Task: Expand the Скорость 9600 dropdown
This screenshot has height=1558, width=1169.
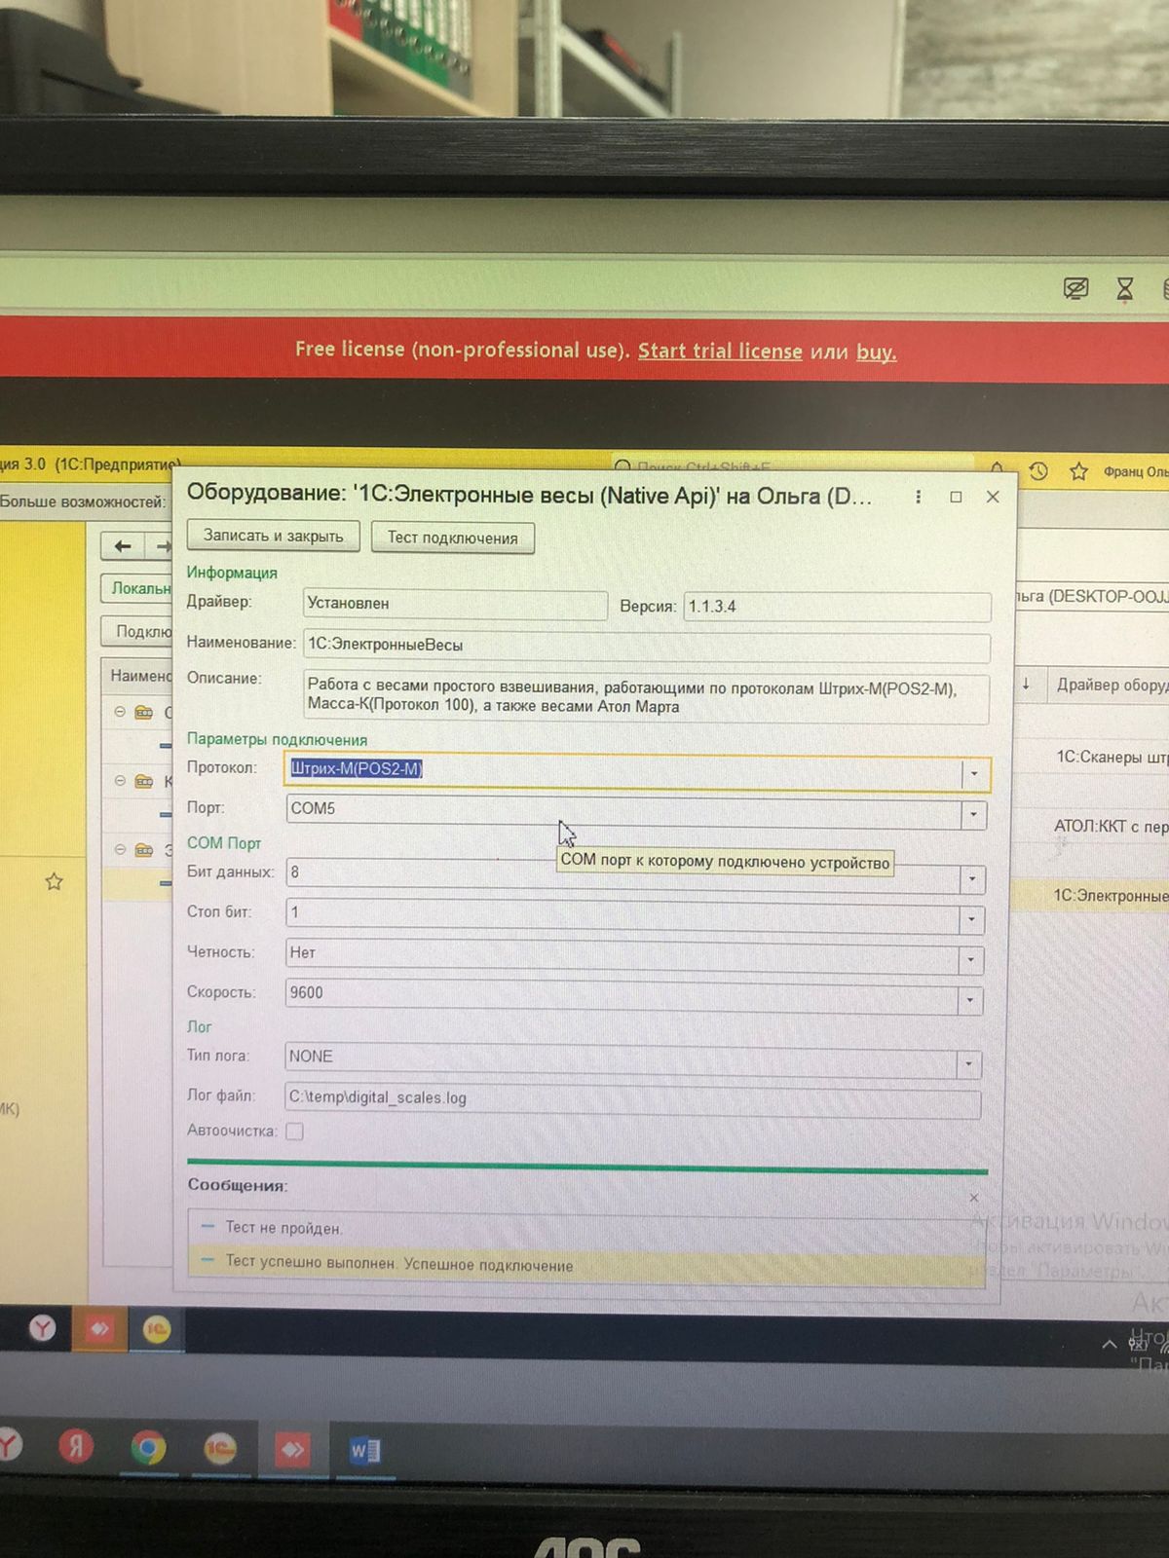Action: [x=969, y=1000]
